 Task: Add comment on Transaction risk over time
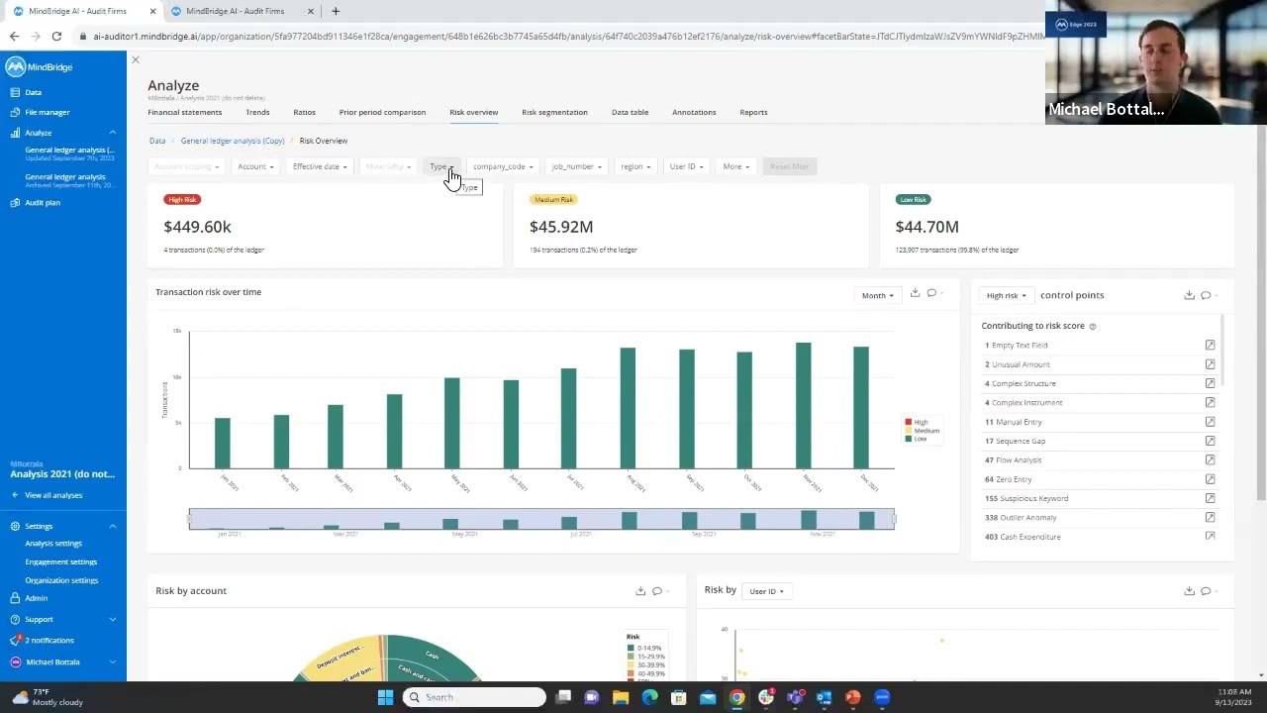tap(932, 293)
